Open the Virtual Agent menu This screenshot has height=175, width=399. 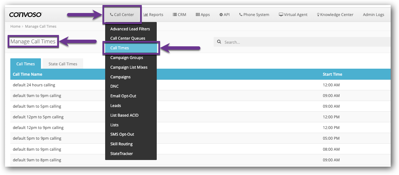pyautogui.click(x=293, y=15)
